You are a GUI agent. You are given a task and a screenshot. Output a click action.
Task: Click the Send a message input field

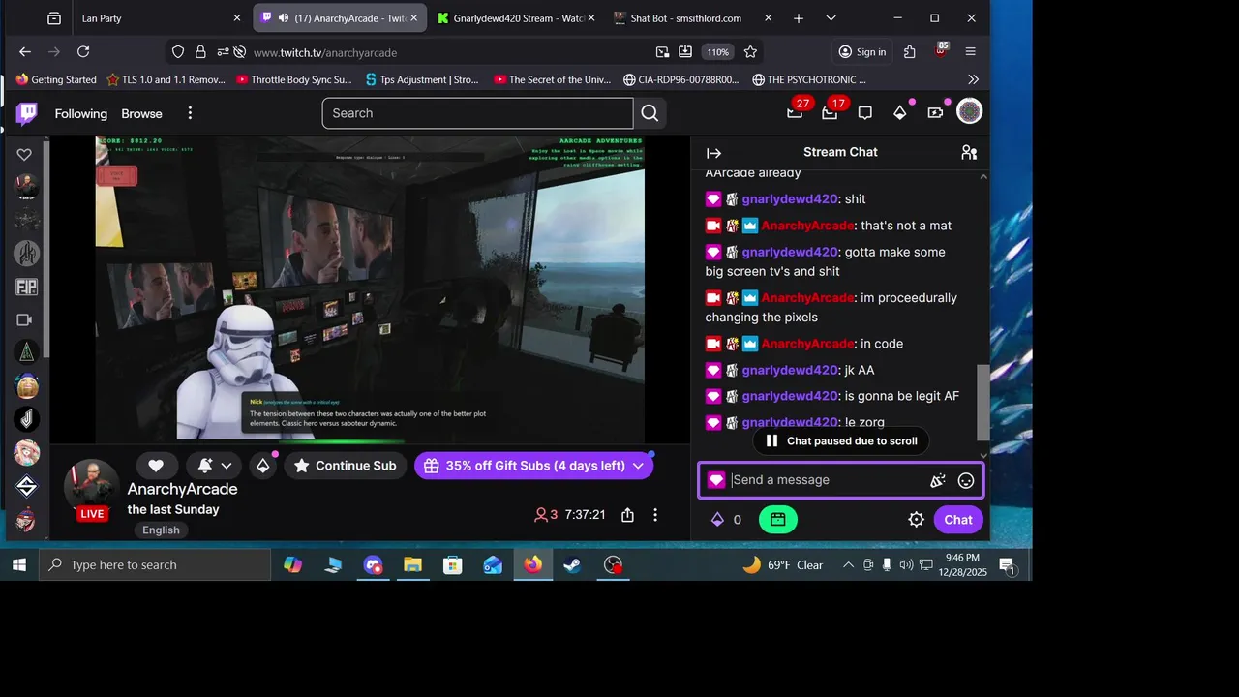(828, 480)
